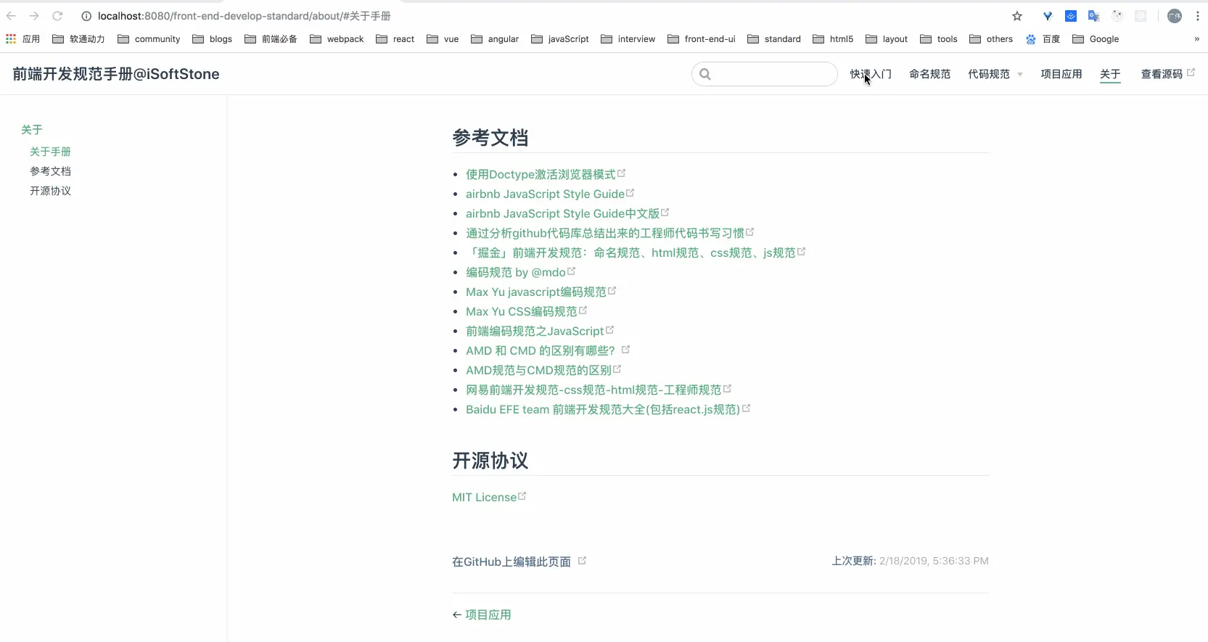Open 编码规范 by @mdo link
1208x642 pixels.
tap(520, 272)
